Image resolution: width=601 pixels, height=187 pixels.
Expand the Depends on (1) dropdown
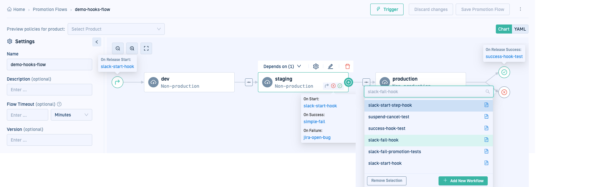[282, 66]
